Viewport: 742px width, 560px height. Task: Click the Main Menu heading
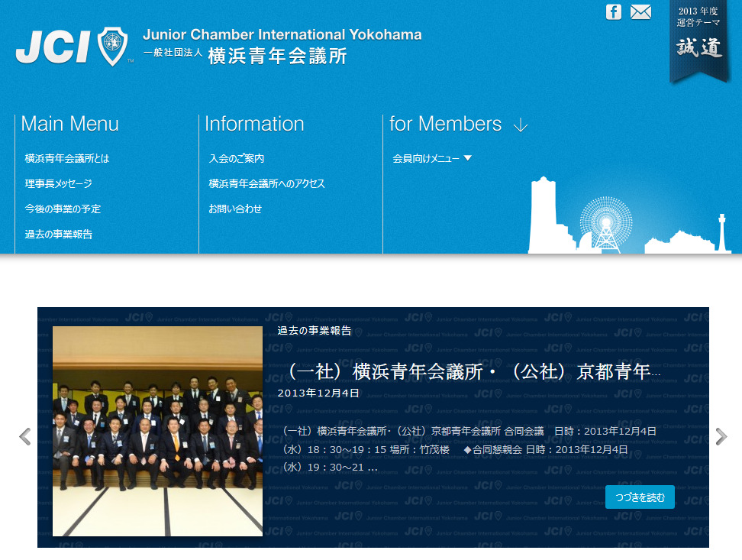pyautogui.click(x=69, y=124)
